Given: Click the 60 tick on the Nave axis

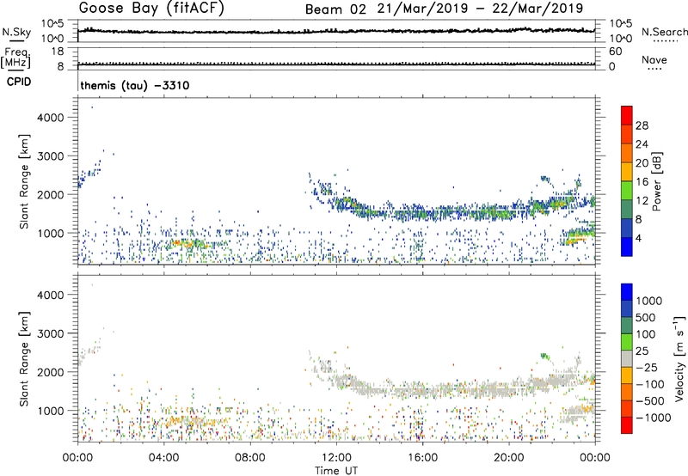Looking at the screenshot, I should pyautogui.click(x=615, y=52).
